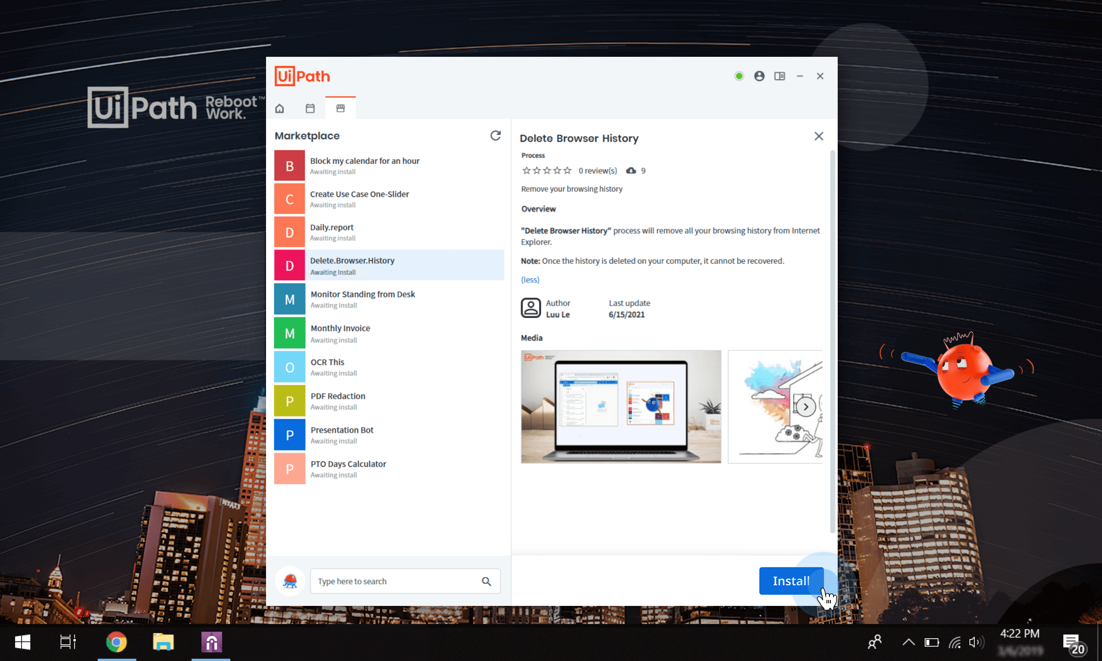Click the next media carousel arrow
The width and height of the screenshot is (1102, 661).
[x=807, y=407]
